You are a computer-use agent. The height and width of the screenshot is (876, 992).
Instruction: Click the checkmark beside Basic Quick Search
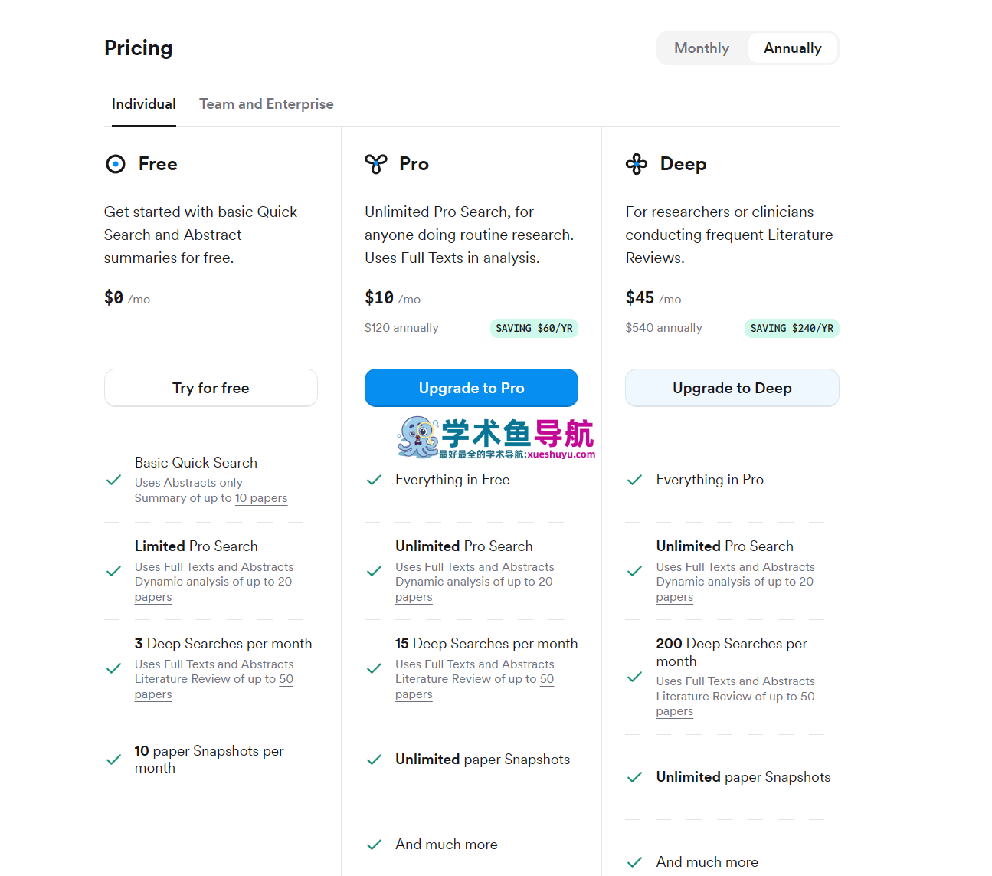pos(114,481)
